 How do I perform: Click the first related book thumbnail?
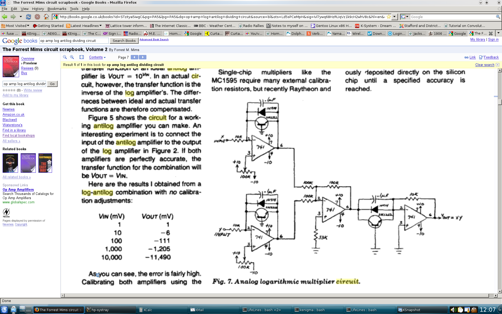(10, 163)
